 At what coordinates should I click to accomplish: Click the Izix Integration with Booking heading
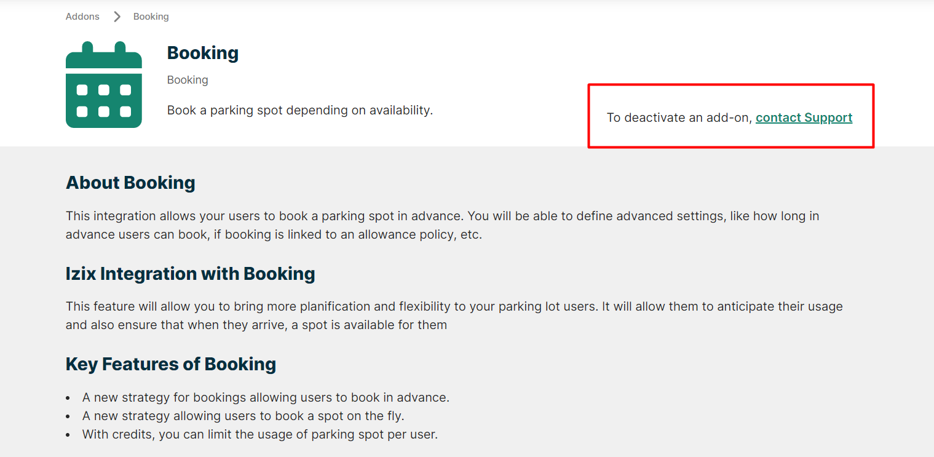pyautogui.click(x=190, y=274)
